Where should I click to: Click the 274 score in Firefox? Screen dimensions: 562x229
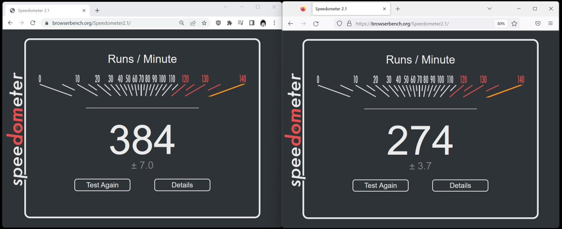coord(420,141)
